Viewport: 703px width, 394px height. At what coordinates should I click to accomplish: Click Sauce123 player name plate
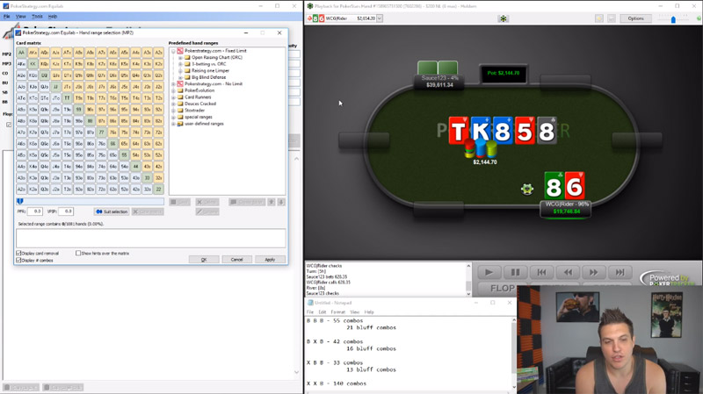click(x=439, y=82)
